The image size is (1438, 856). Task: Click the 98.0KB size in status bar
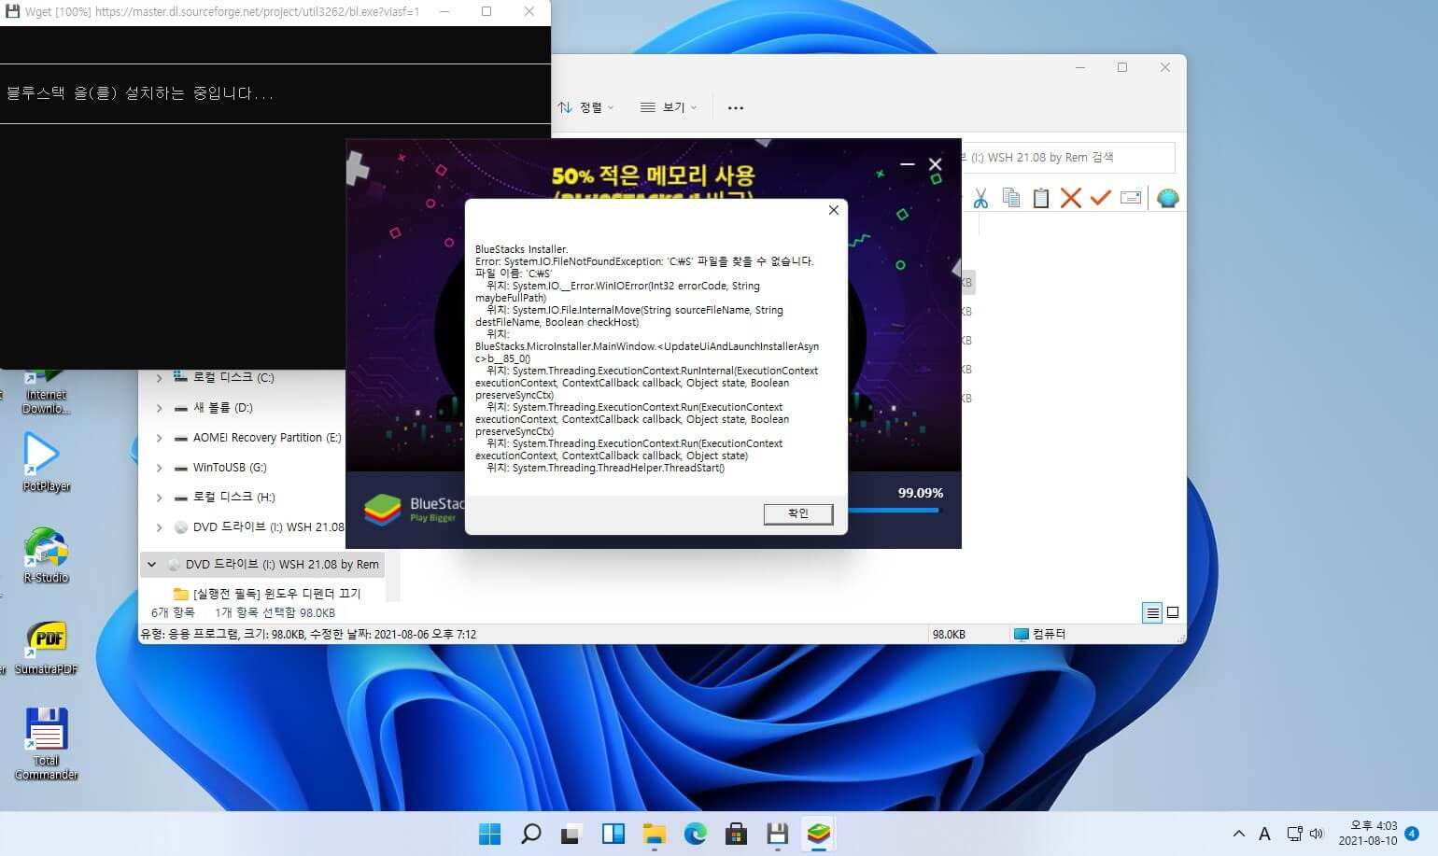[x=949, y=634]
